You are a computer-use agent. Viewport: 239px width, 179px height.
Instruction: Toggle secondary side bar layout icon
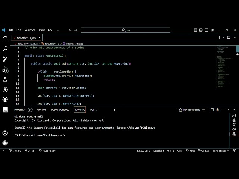coord(207,30)
